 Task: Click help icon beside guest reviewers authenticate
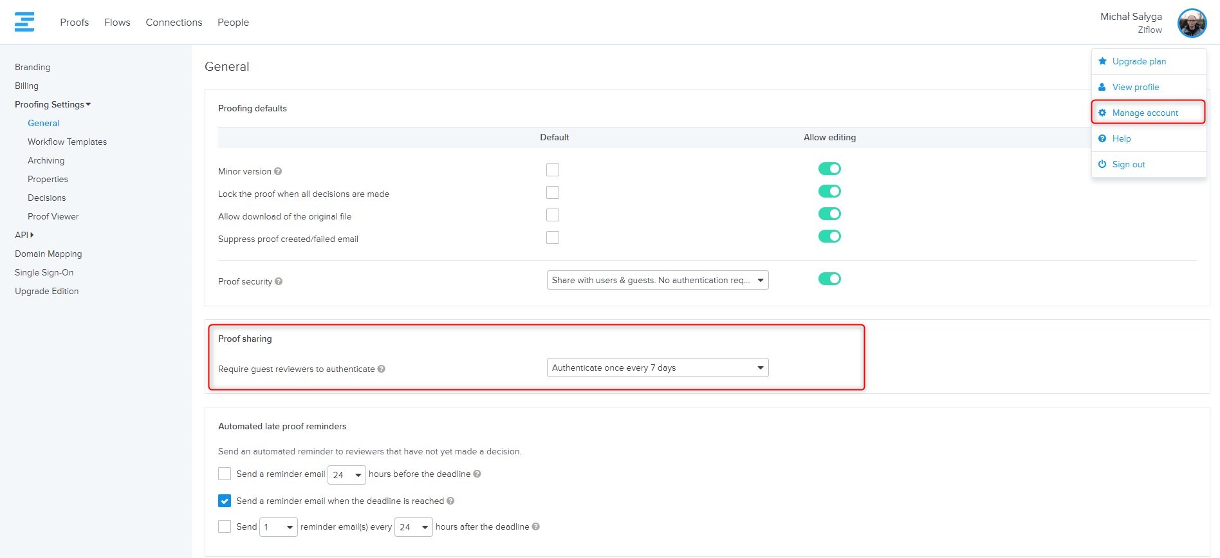coord(382,369)
